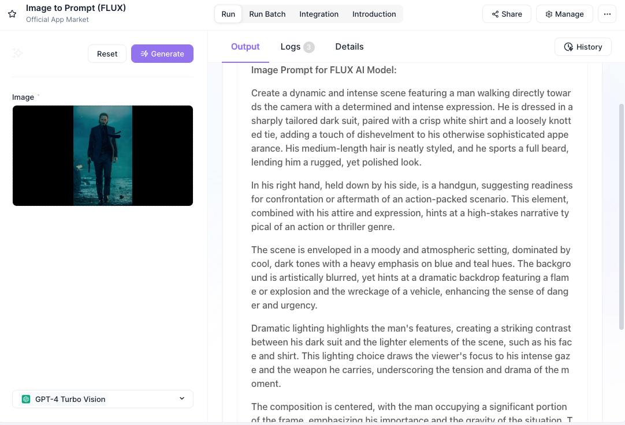625x425 pixels.
Task: Click the paragraph starting 'Create a dynamic'
Action: point(412,127)
